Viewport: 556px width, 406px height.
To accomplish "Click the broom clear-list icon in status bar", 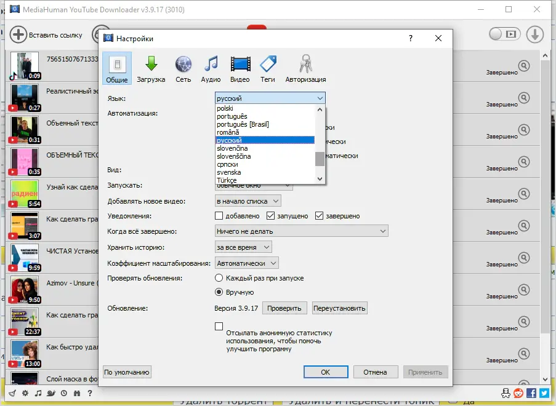I will pos(12,393).
